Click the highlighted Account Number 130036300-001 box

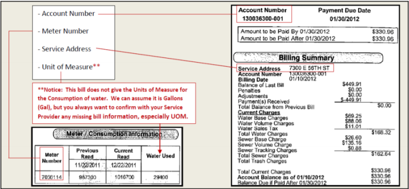click(263, 14)
